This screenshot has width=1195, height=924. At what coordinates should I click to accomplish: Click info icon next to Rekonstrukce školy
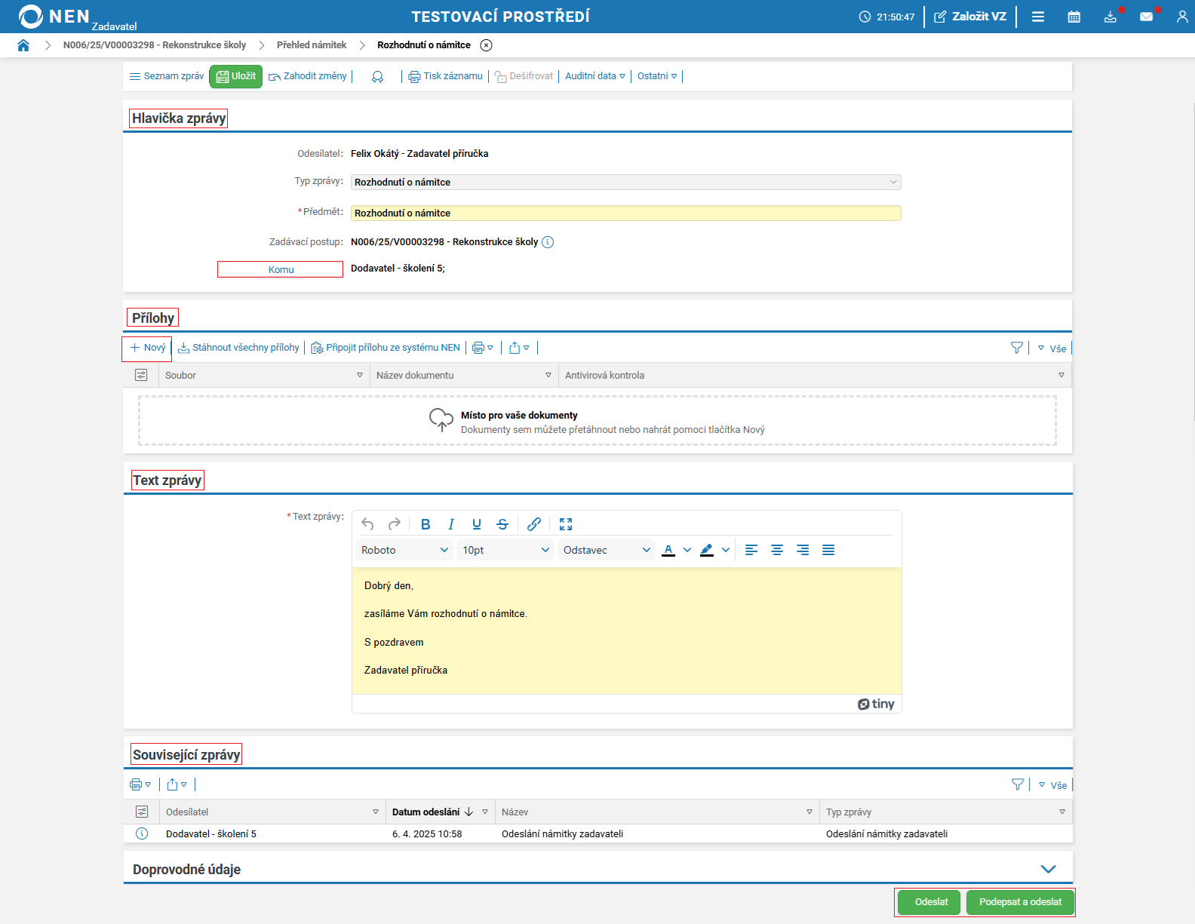pos(548,242)
